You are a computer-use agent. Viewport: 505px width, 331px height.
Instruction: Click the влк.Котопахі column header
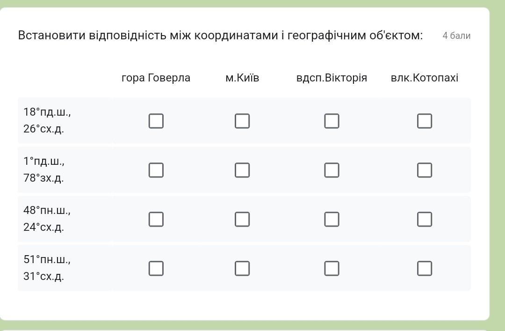coord(425,78)
